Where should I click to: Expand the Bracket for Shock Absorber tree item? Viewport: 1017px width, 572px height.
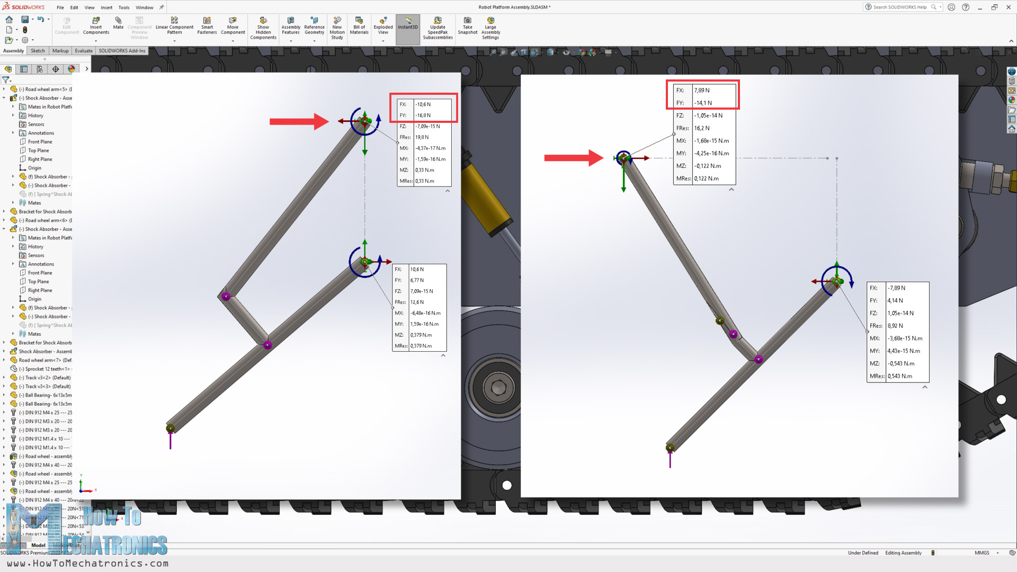tap(4, 212)
